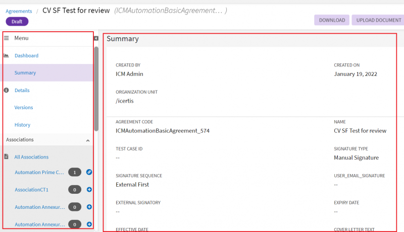Screen dimensions: 404x232
Task: Open the Summary menu item
Action: [25, 72]
